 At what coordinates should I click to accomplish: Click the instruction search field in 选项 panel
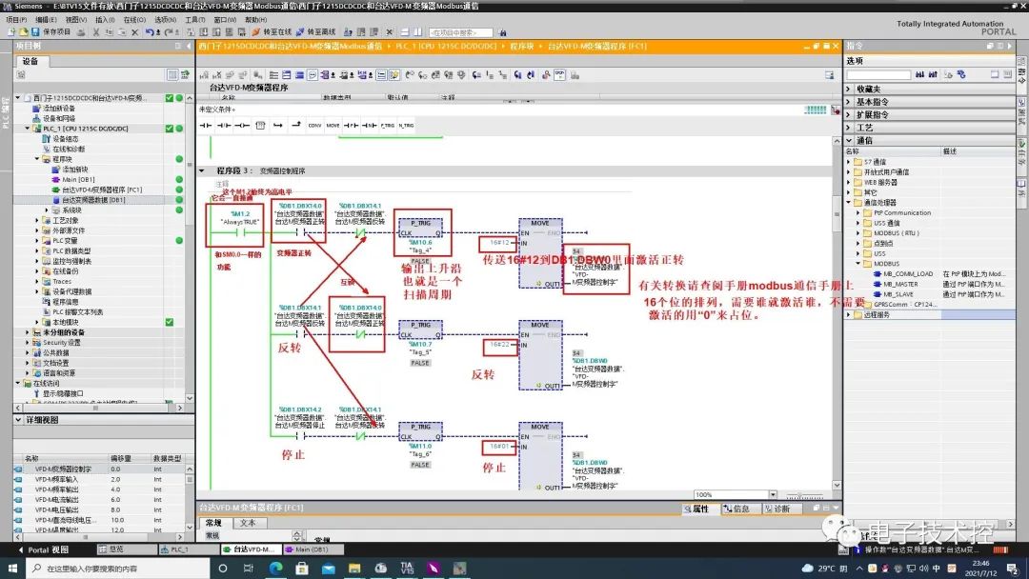tap(878, 74)
